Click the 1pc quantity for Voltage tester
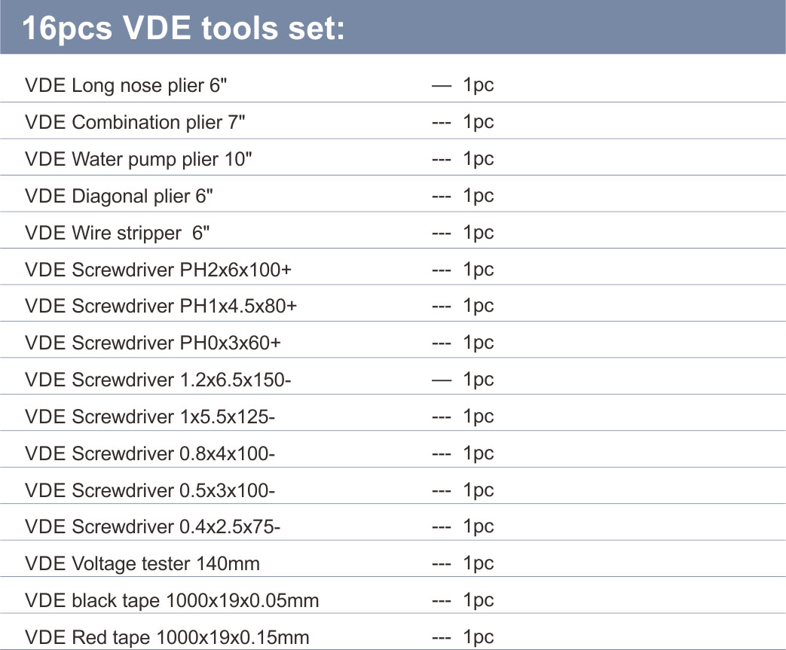This screenshot has width=786, height=650. [x=479, y=563]
